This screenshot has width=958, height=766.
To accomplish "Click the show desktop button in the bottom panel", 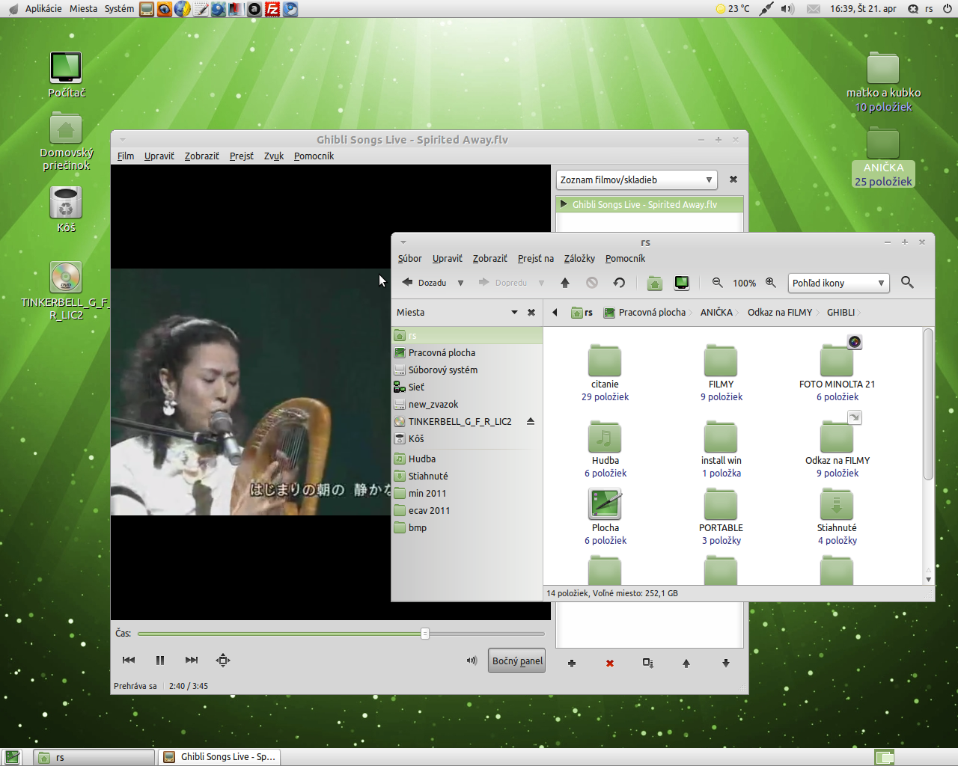I will click(x=12, y=757).
